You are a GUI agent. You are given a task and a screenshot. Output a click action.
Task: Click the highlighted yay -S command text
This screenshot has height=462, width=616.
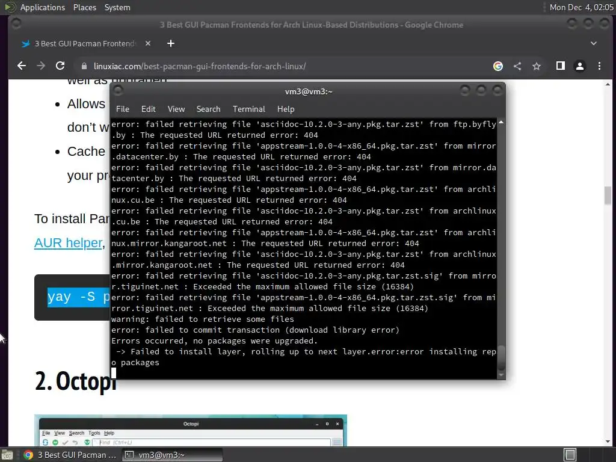[x=79, y=297]
